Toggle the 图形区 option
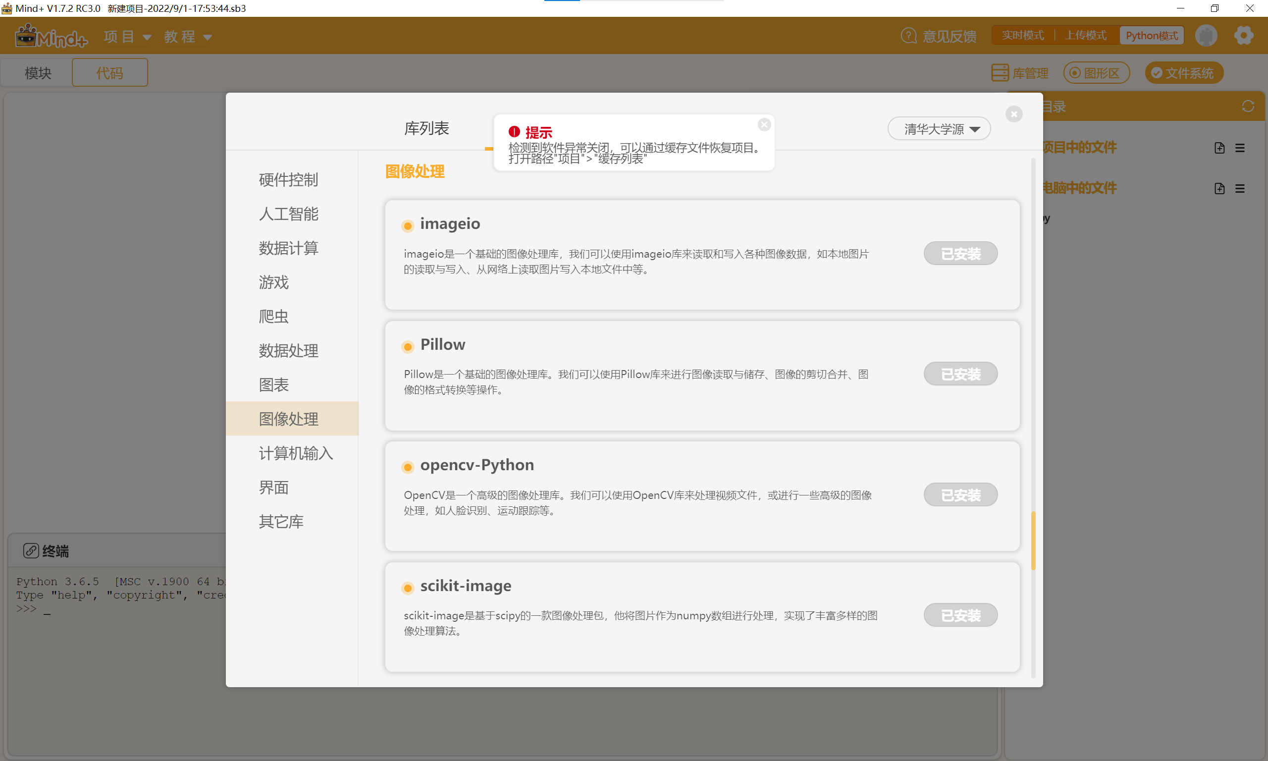Viewport: 1268px width, 761px height. point(1096,73)
